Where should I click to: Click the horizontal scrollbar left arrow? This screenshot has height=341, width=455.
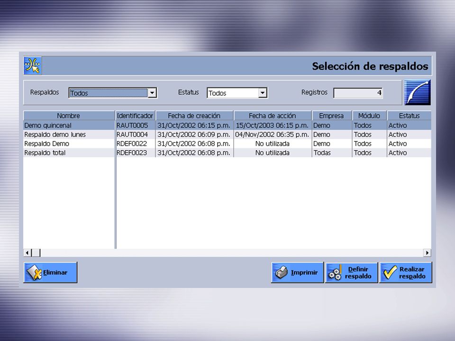point(27,253)
